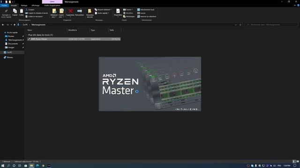300x168 pixels.
Task: Select Réseau in the navigation pane
Action: tap(8, 57)
